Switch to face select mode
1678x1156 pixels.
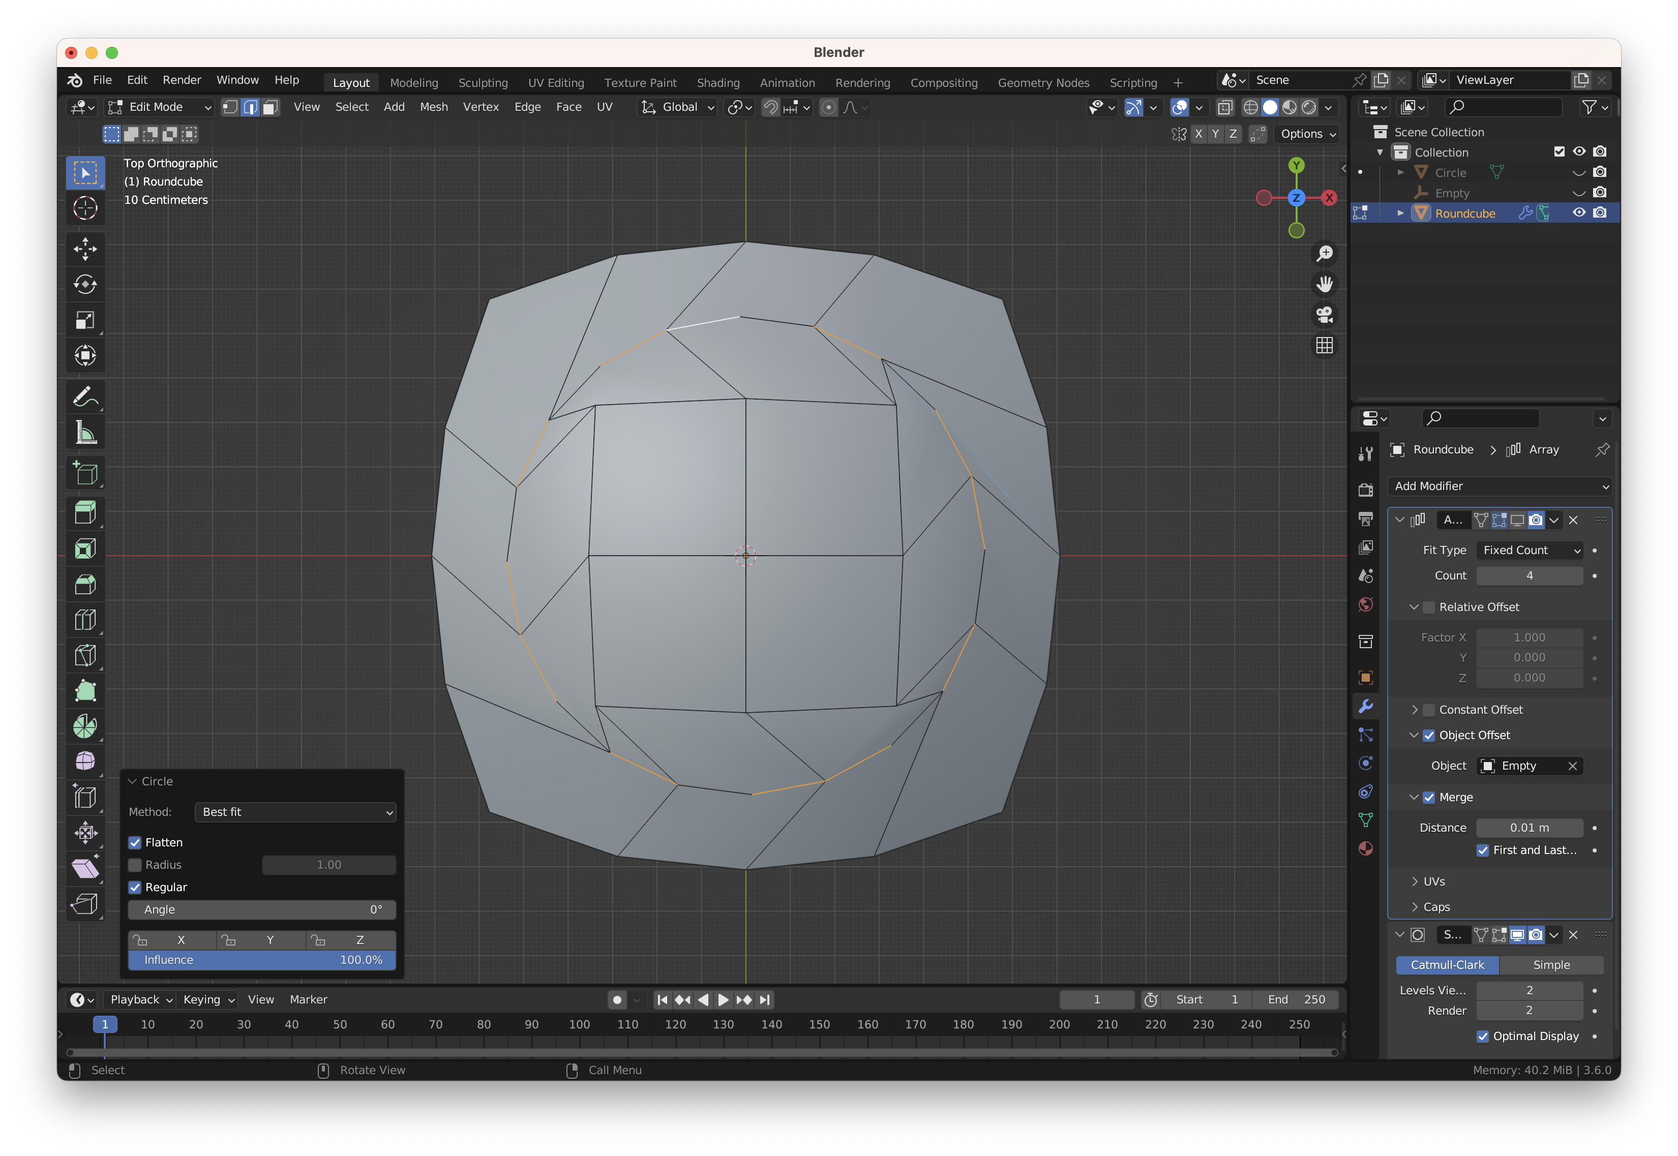tap(270, 107)
